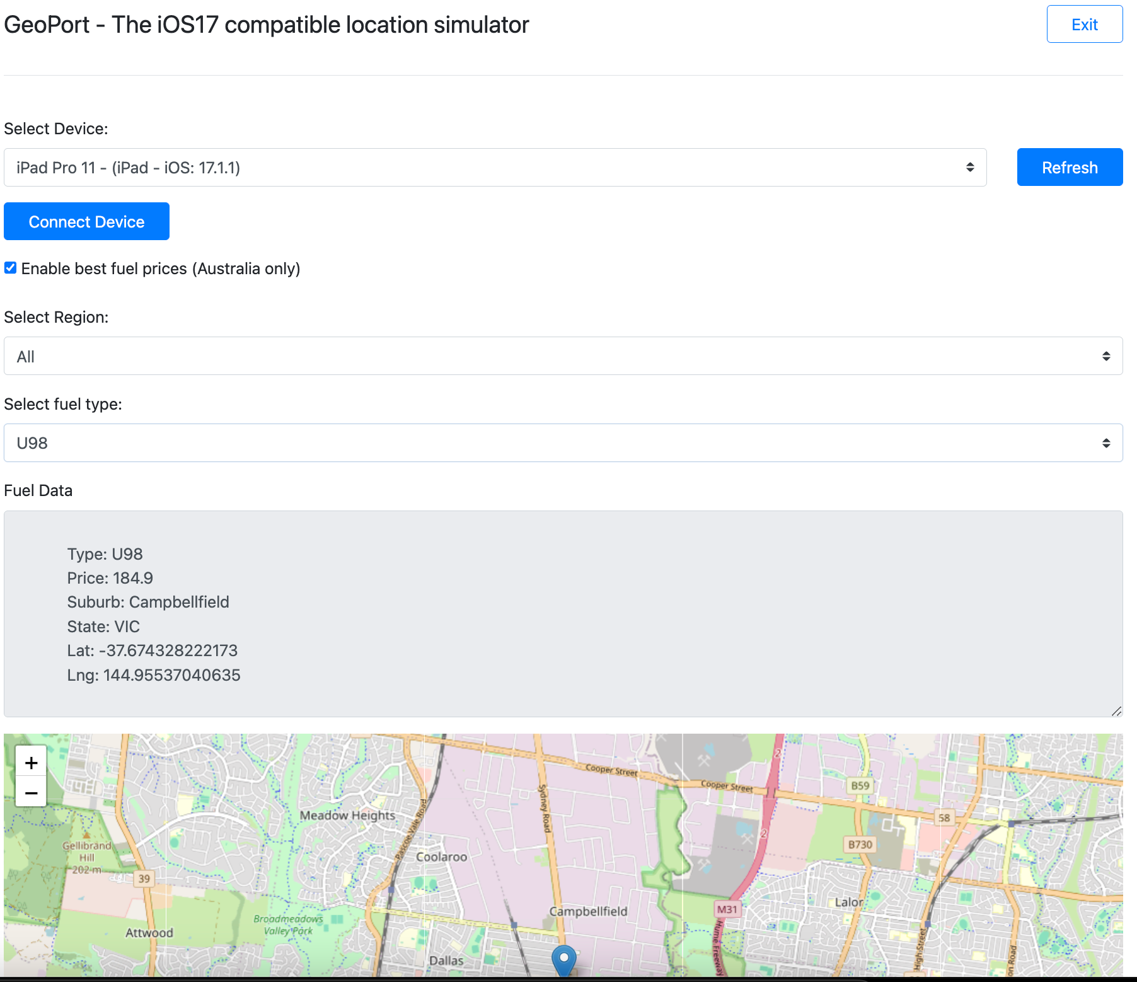
Task: Click the Campbellfield label on the map
Action: pos(588,911)
